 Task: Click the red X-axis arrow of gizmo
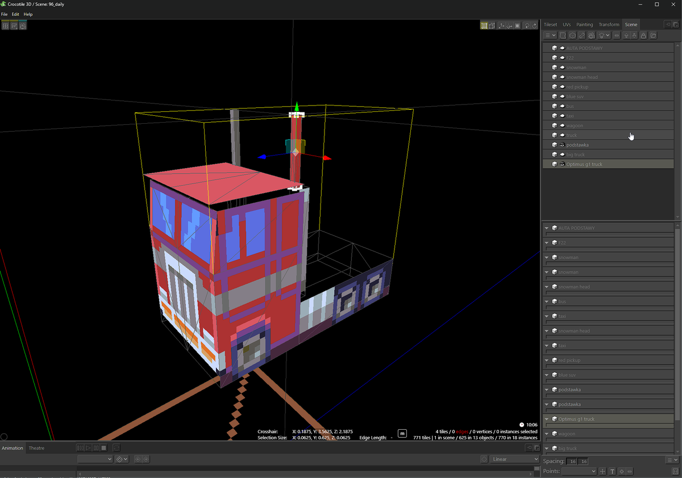pos(327,158)
